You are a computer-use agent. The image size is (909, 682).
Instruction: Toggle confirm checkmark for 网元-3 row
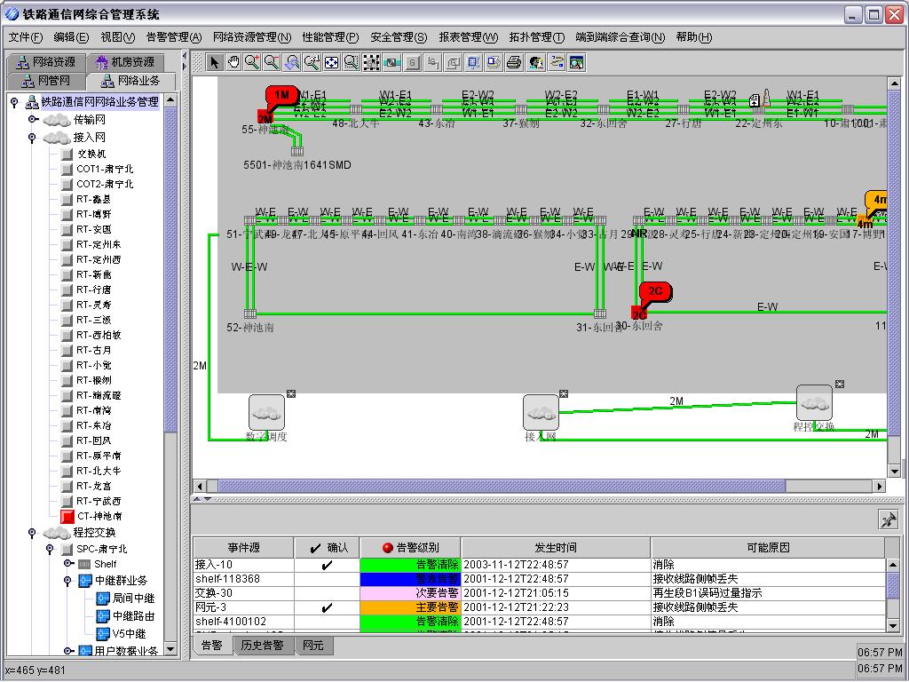click(x=327, y=607)
